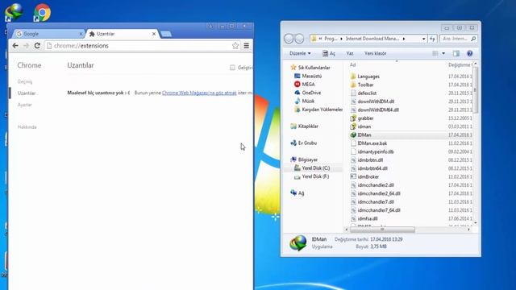
Task: Select Kitaplıklar in navigation pane
Action: point(305,126)
